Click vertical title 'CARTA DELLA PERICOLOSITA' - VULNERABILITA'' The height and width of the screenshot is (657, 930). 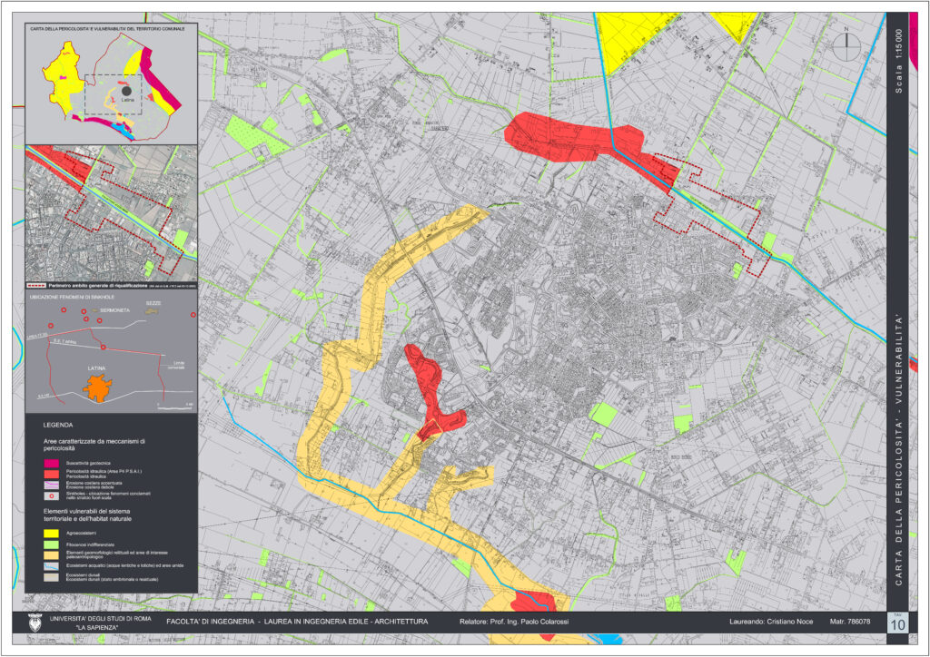(x=898, y=450)
